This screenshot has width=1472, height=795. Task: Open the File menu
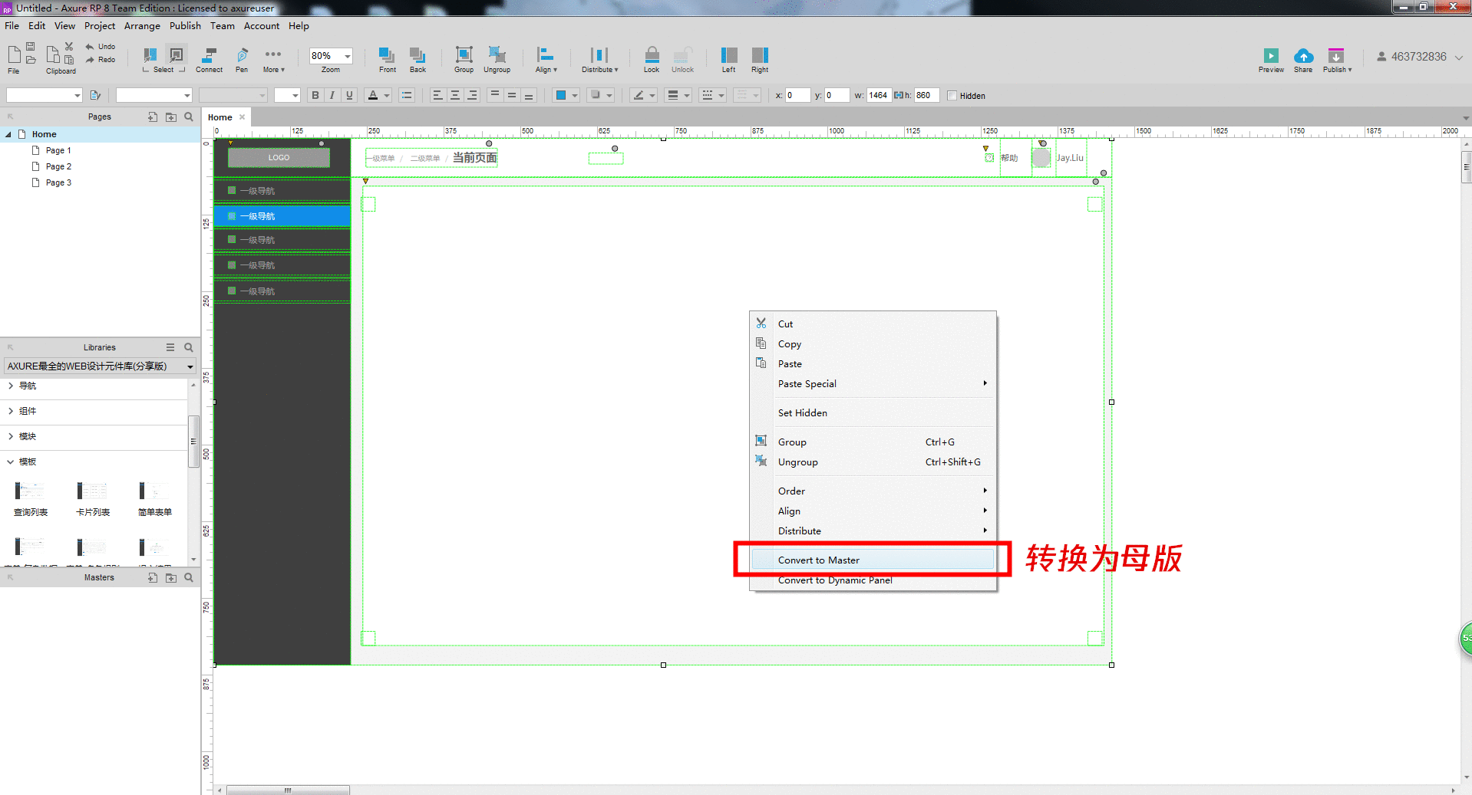pos(12,26)
